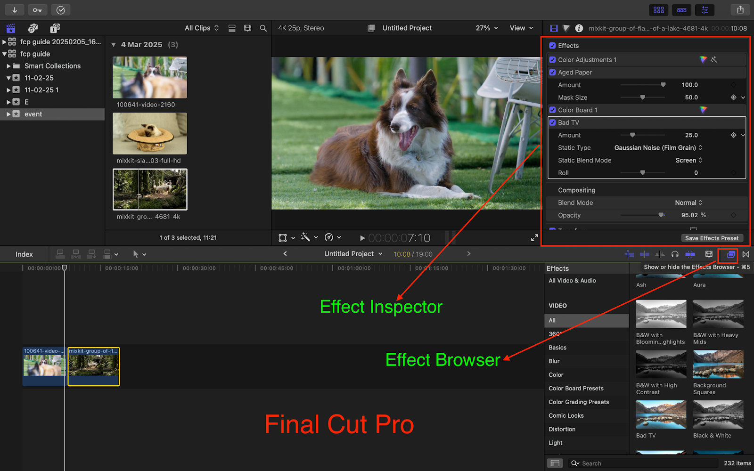
Task: Uncheck Color Adjustments 1 effect
Action: point(552,60)
